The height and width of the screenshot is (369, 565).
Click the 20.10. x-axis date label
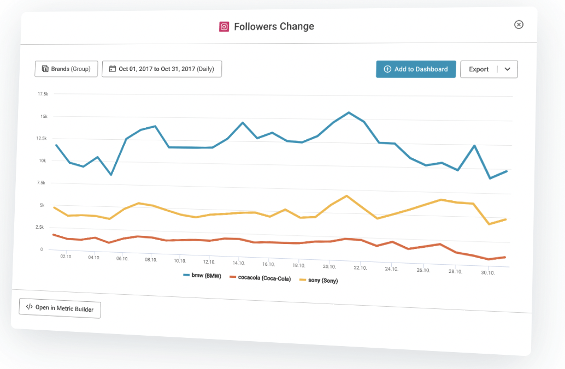pyautogui.click(x=329, y=266)
